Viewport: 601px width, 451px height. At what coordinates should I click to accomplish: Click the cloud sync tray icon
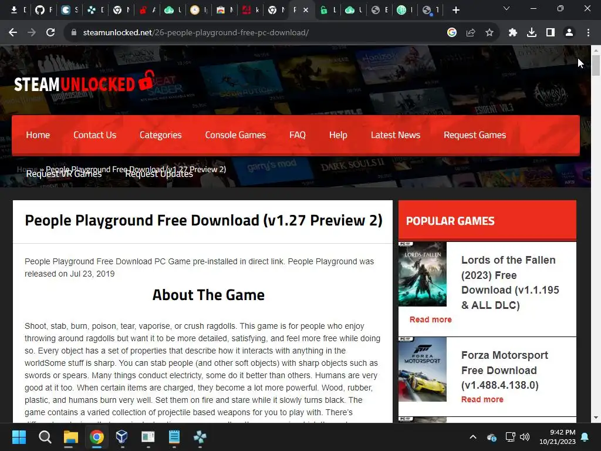[492, 437]
